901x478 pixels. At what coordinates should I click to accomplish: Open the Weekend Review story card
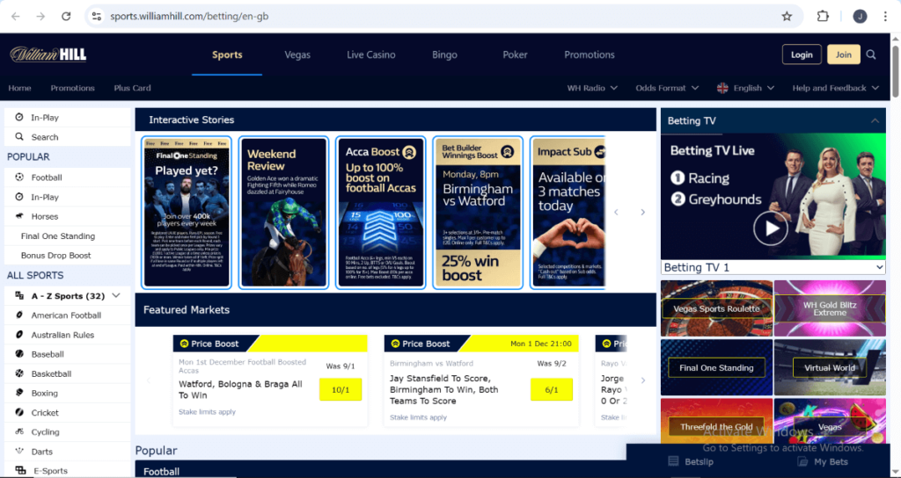283,213
